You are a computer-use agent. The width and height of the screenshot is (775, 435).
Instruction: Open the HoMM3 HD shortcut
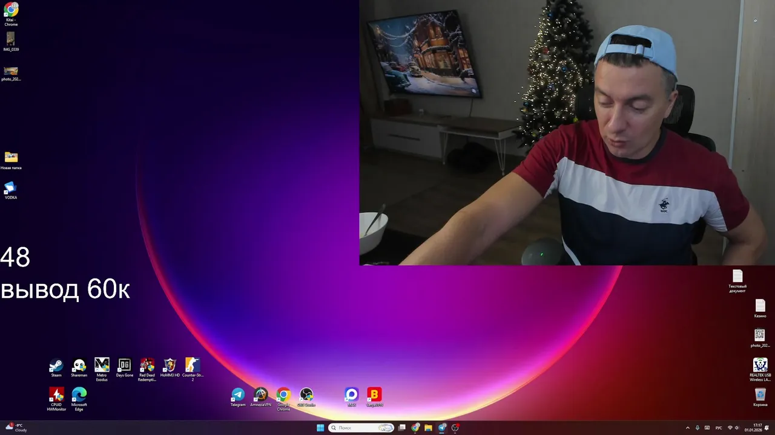pyautogui.click(x=170, y=368)
